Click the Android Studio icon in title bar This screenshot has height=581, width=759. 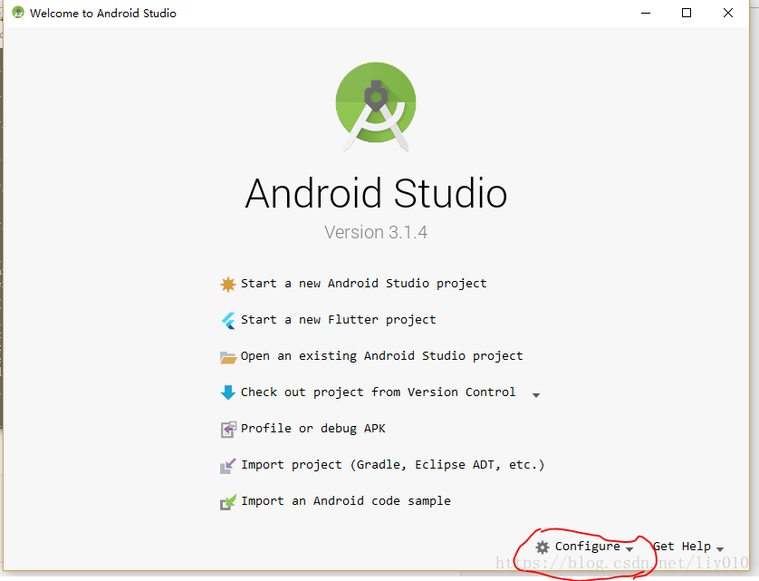click(x=17, y=14)
